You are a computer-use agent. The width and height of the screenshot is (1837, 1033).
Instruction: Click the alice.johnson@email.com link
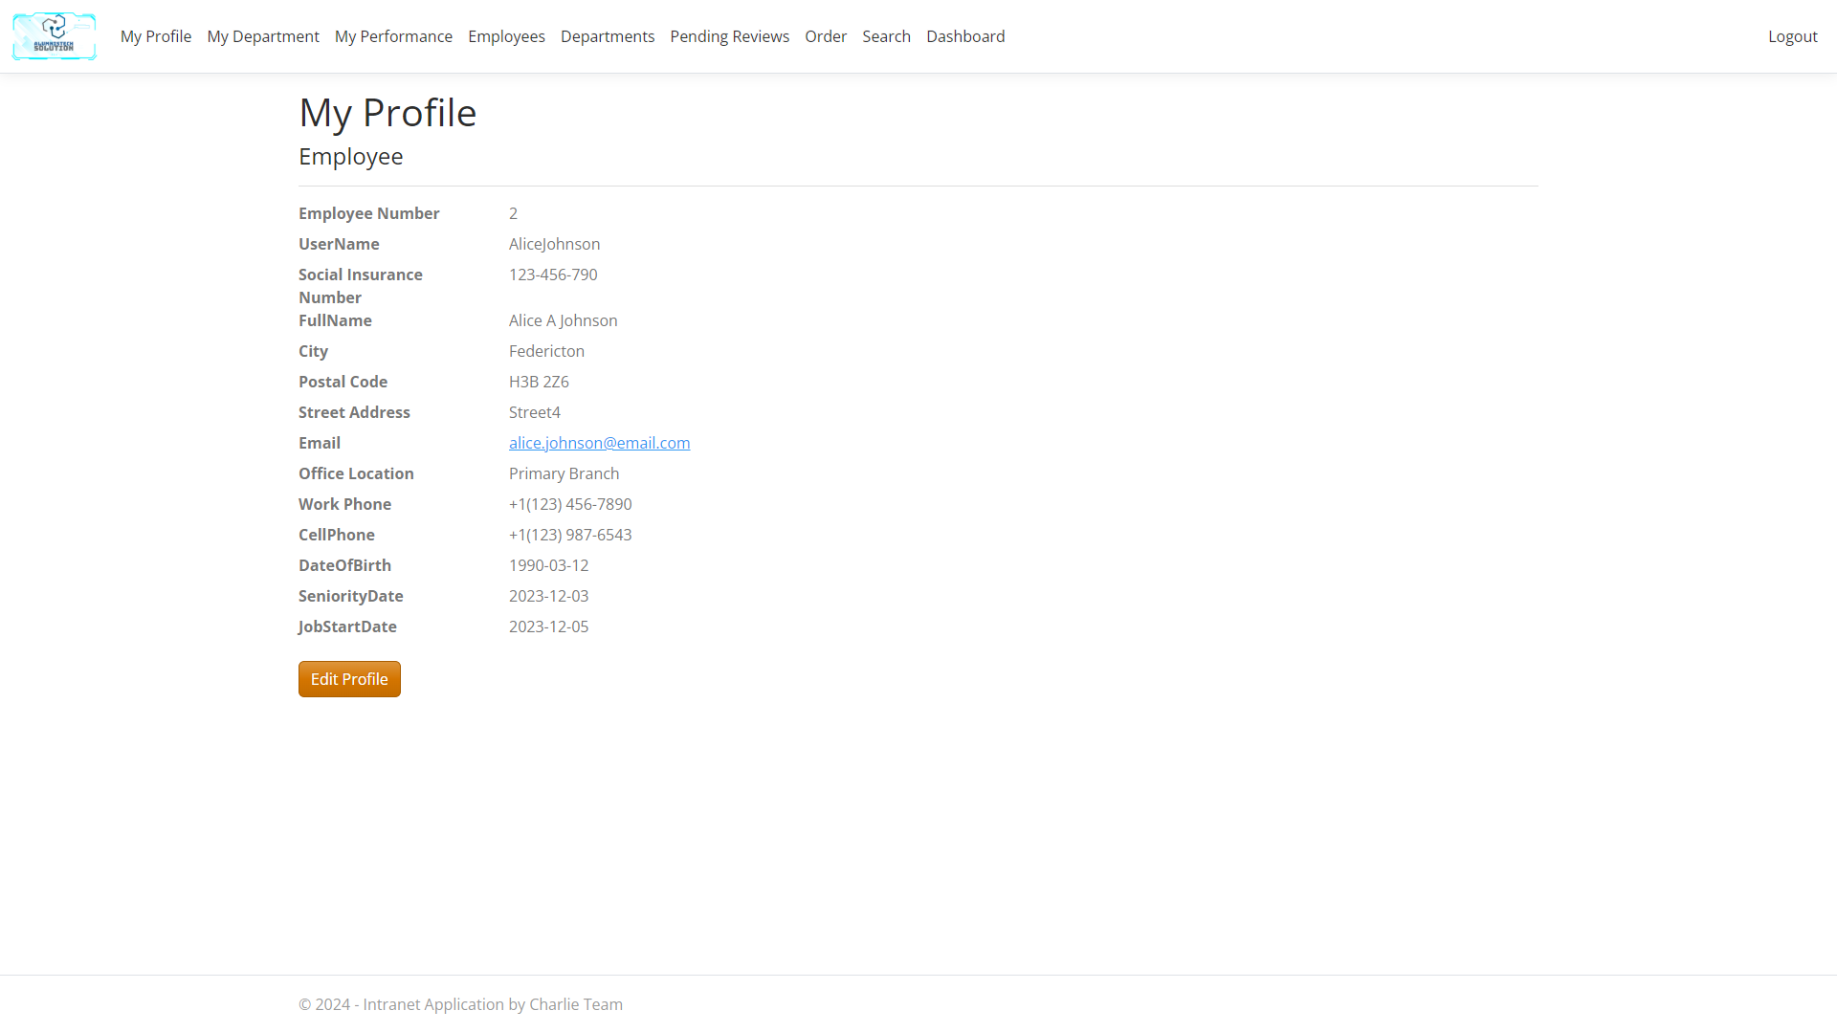[599, 443]
